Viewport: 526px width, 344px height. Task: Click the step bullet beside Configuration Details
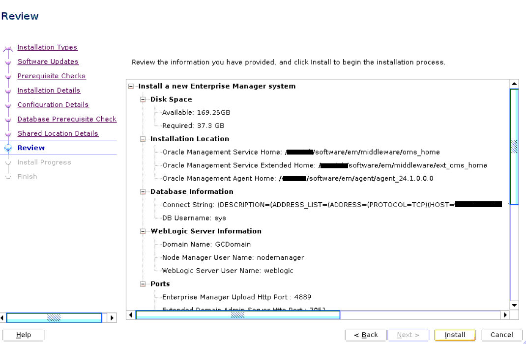pos(8,105)
